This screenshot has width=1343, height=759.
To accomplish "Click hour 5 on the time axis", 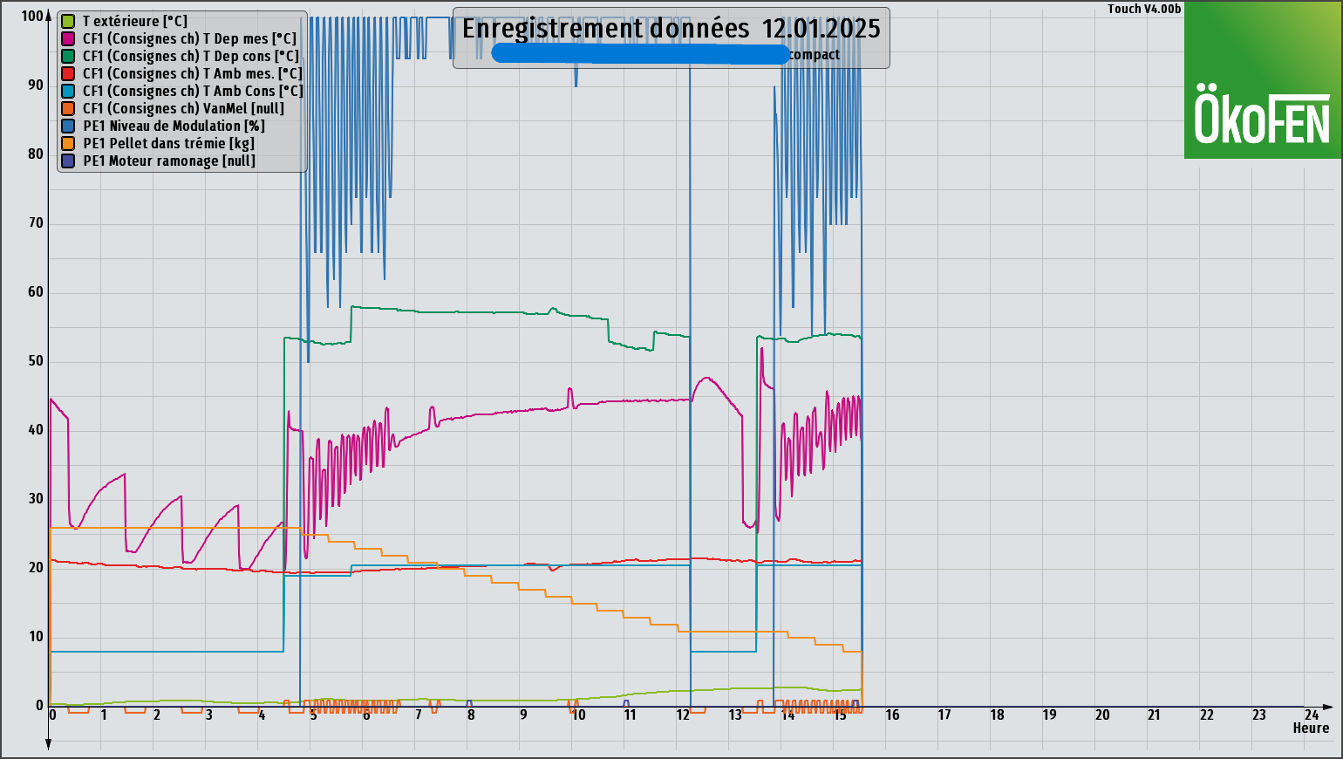I will (x=314, y=715).
